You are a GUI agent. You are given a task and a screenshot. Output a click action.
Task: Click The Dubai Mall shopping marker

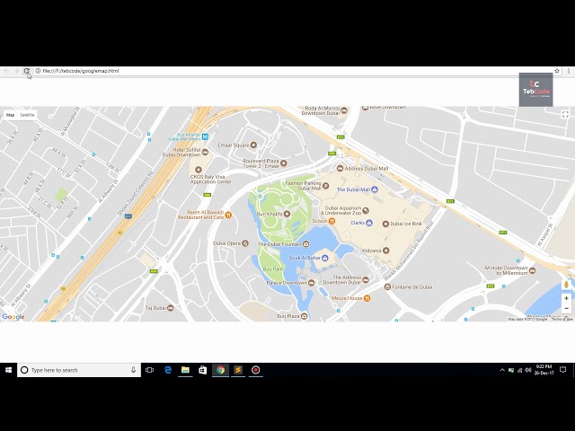pos(375,189)
